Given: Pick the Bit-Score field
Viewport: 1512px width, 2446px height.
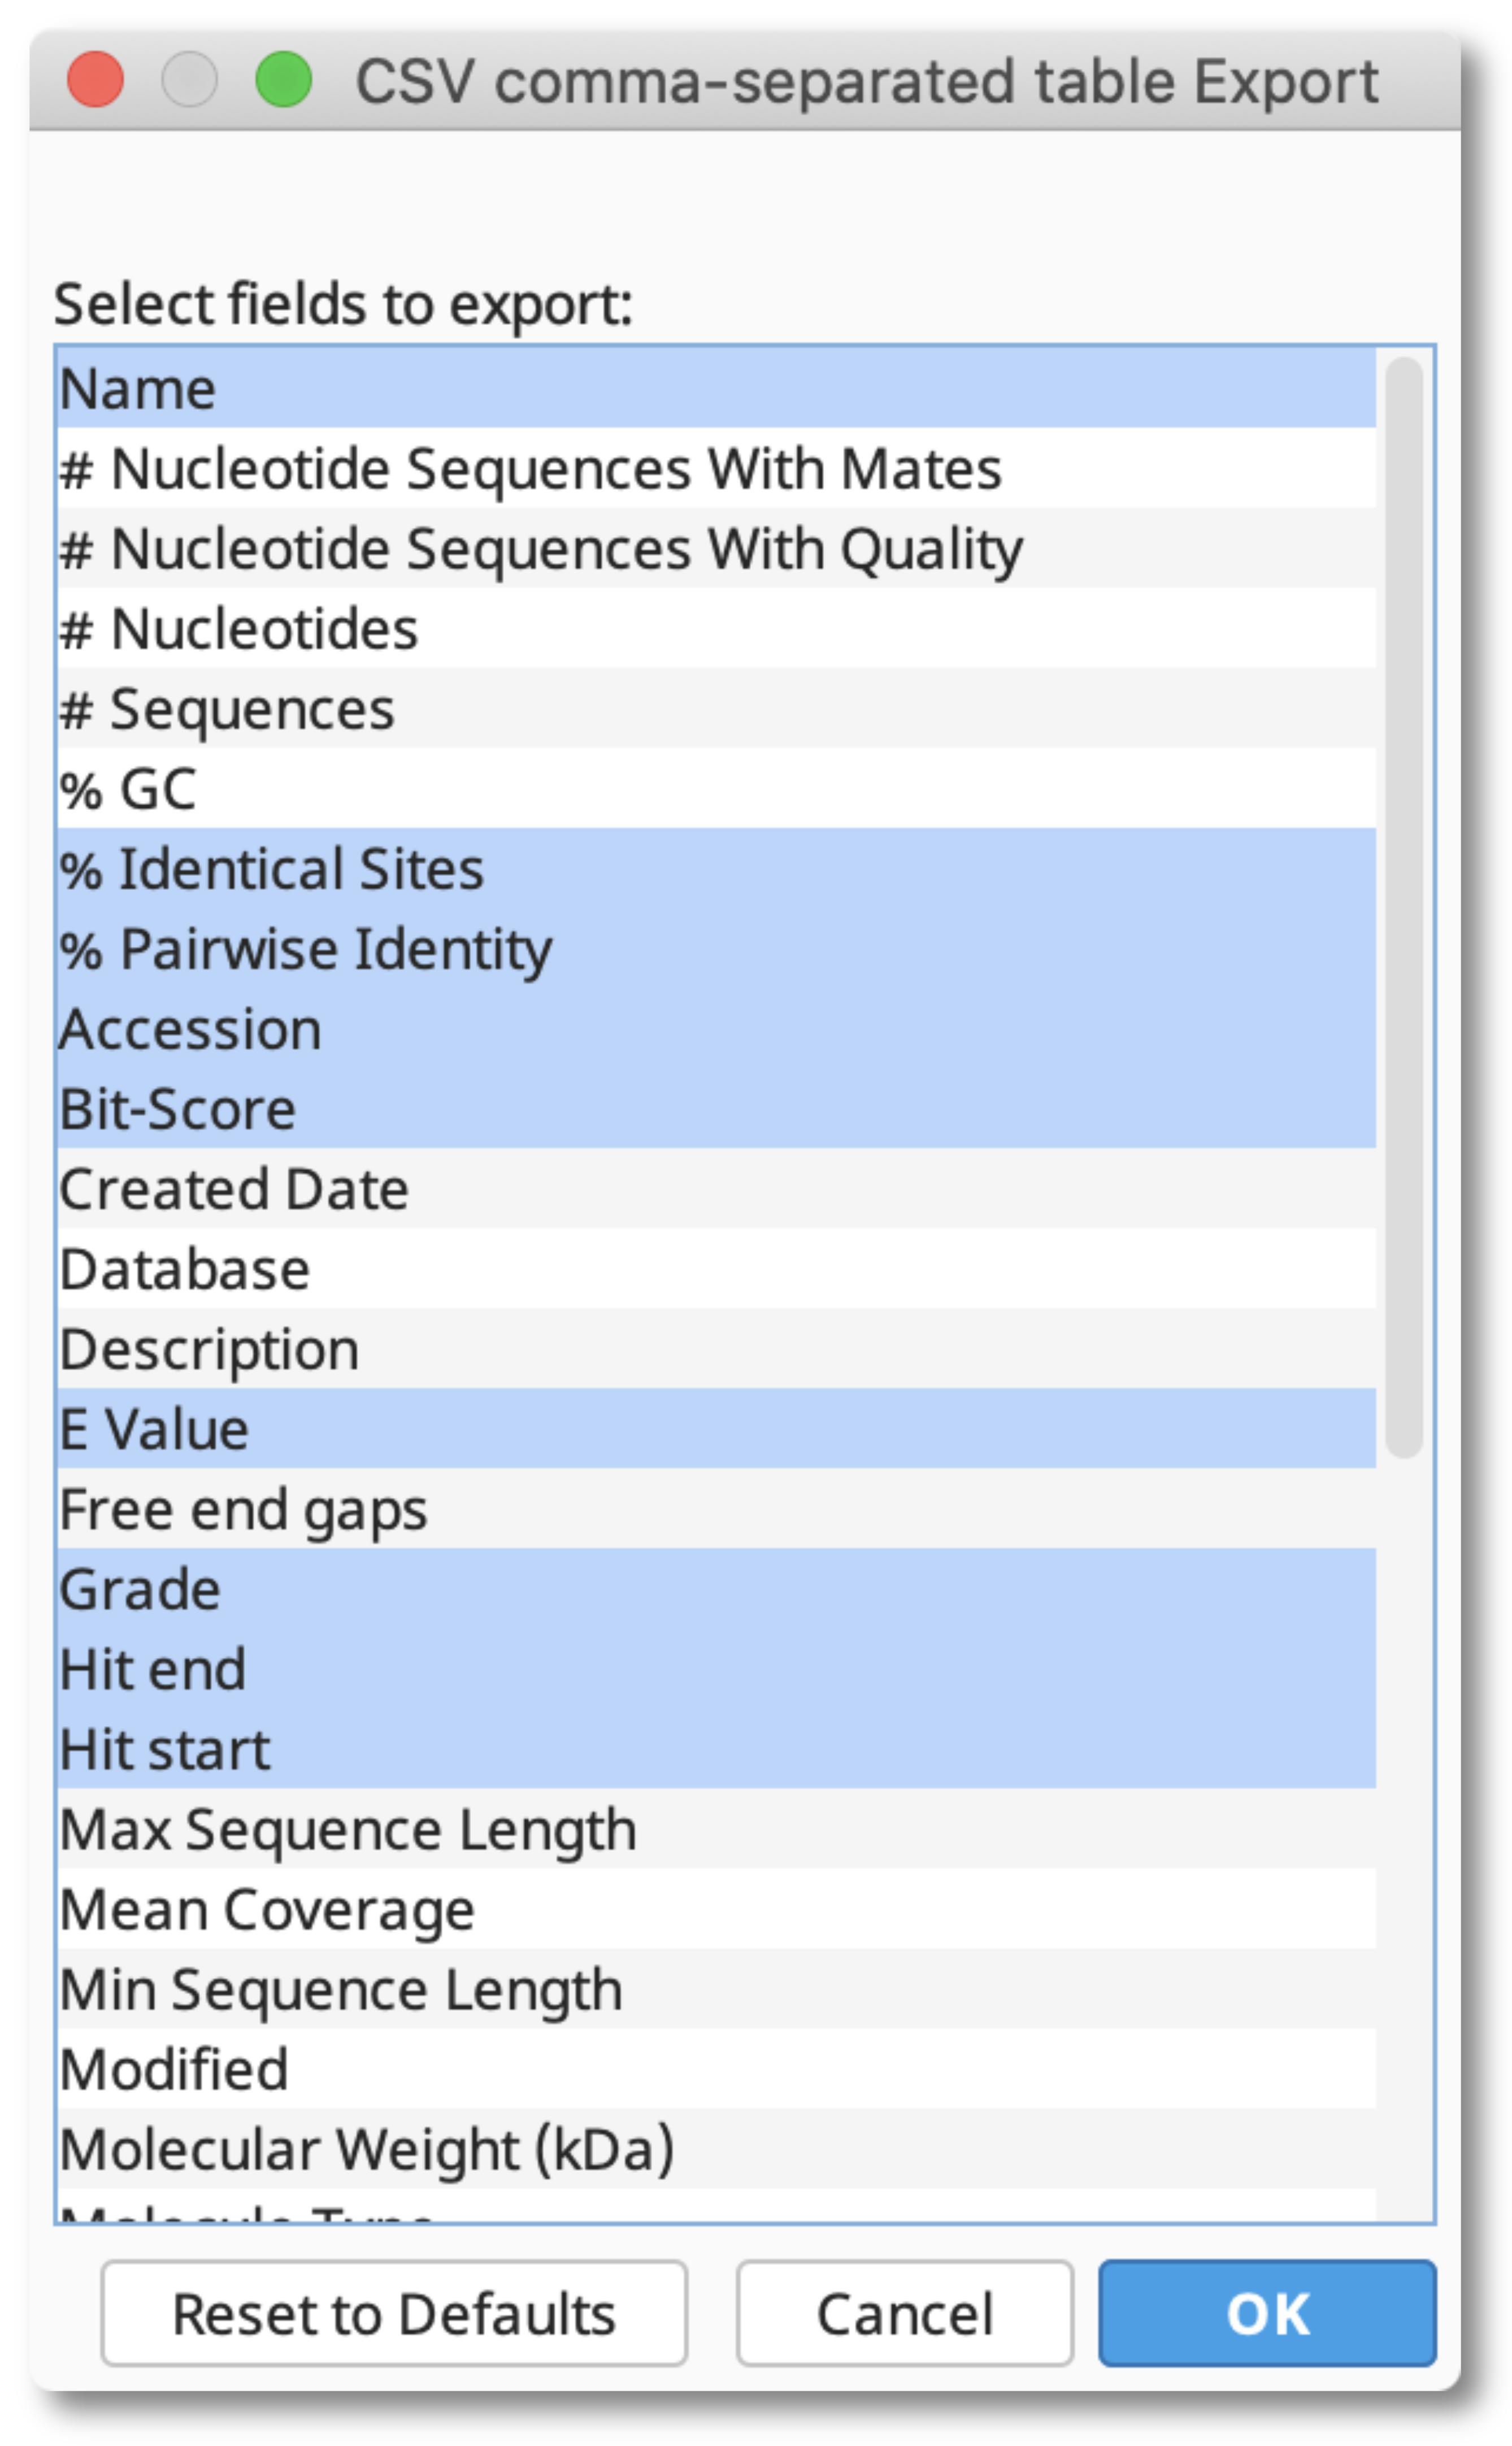Looking at the screenshot, I should [716, 1108].
